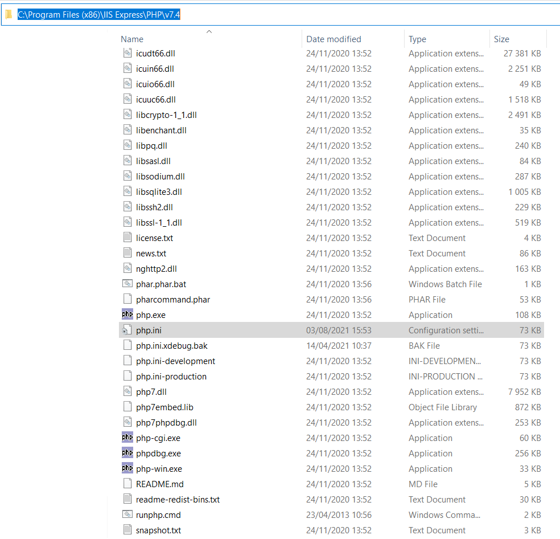Sort the list by Size column
The height and width of the screenshot is (539, 560).
pyautogui.click(x=501, y=39)
